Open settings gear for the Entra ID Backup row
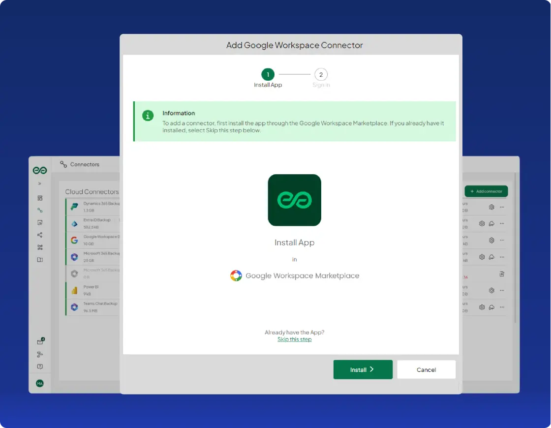This screenshot has height=428, width=551. coord(482,223)
